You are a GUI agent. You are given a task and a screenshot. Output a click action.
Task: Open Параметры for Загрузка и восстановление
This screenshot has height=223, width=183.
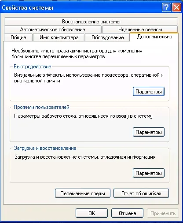pyautogui.click(x=149, y=173)
